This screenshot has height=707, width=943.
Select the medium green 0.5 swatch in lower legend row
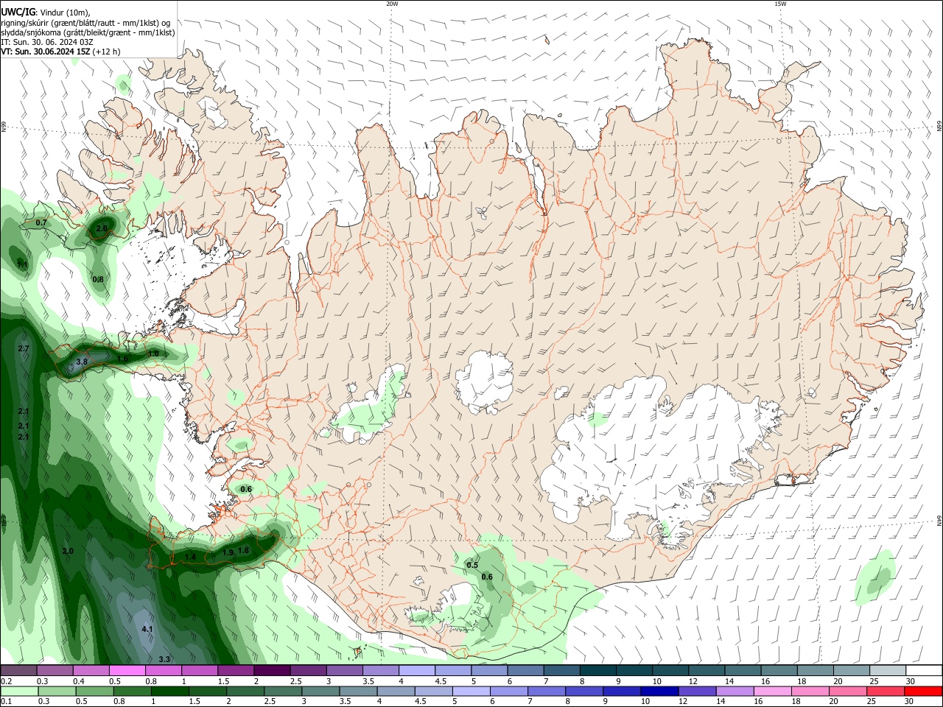tap(94, 691)
